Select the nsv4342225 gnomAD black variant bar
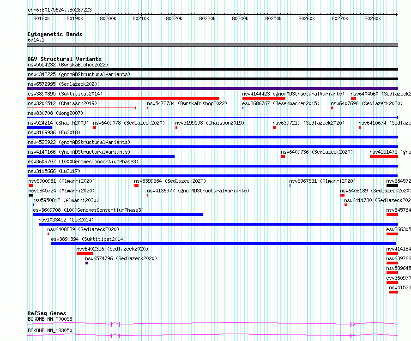This screenshot has width=411, height=341. pos(212,79)
